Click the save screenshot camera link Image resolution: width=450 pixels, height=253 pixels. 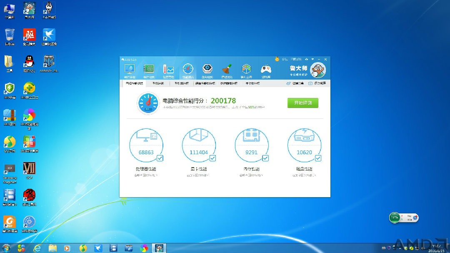[317, 83]
